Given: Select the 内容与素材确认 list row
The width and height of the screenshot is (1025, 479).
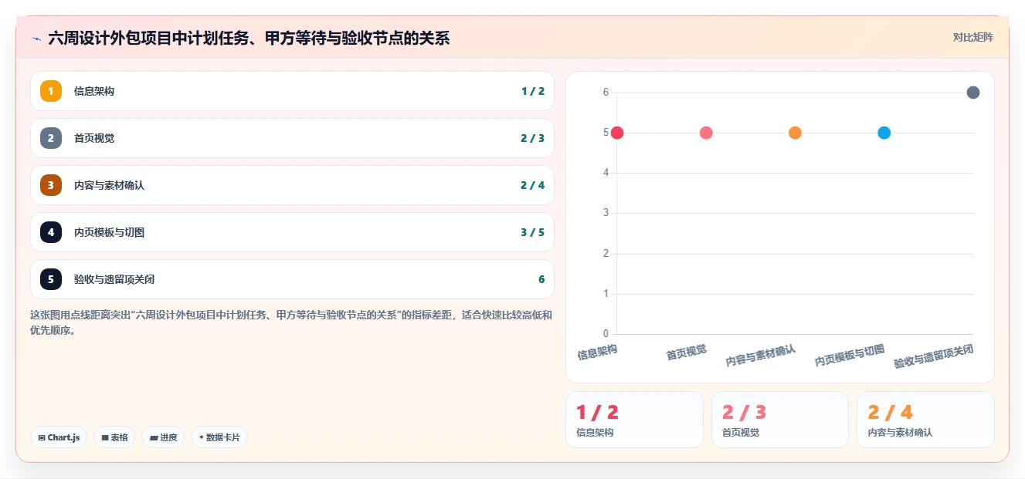Looking at the screenshot, I should [292, 185].
